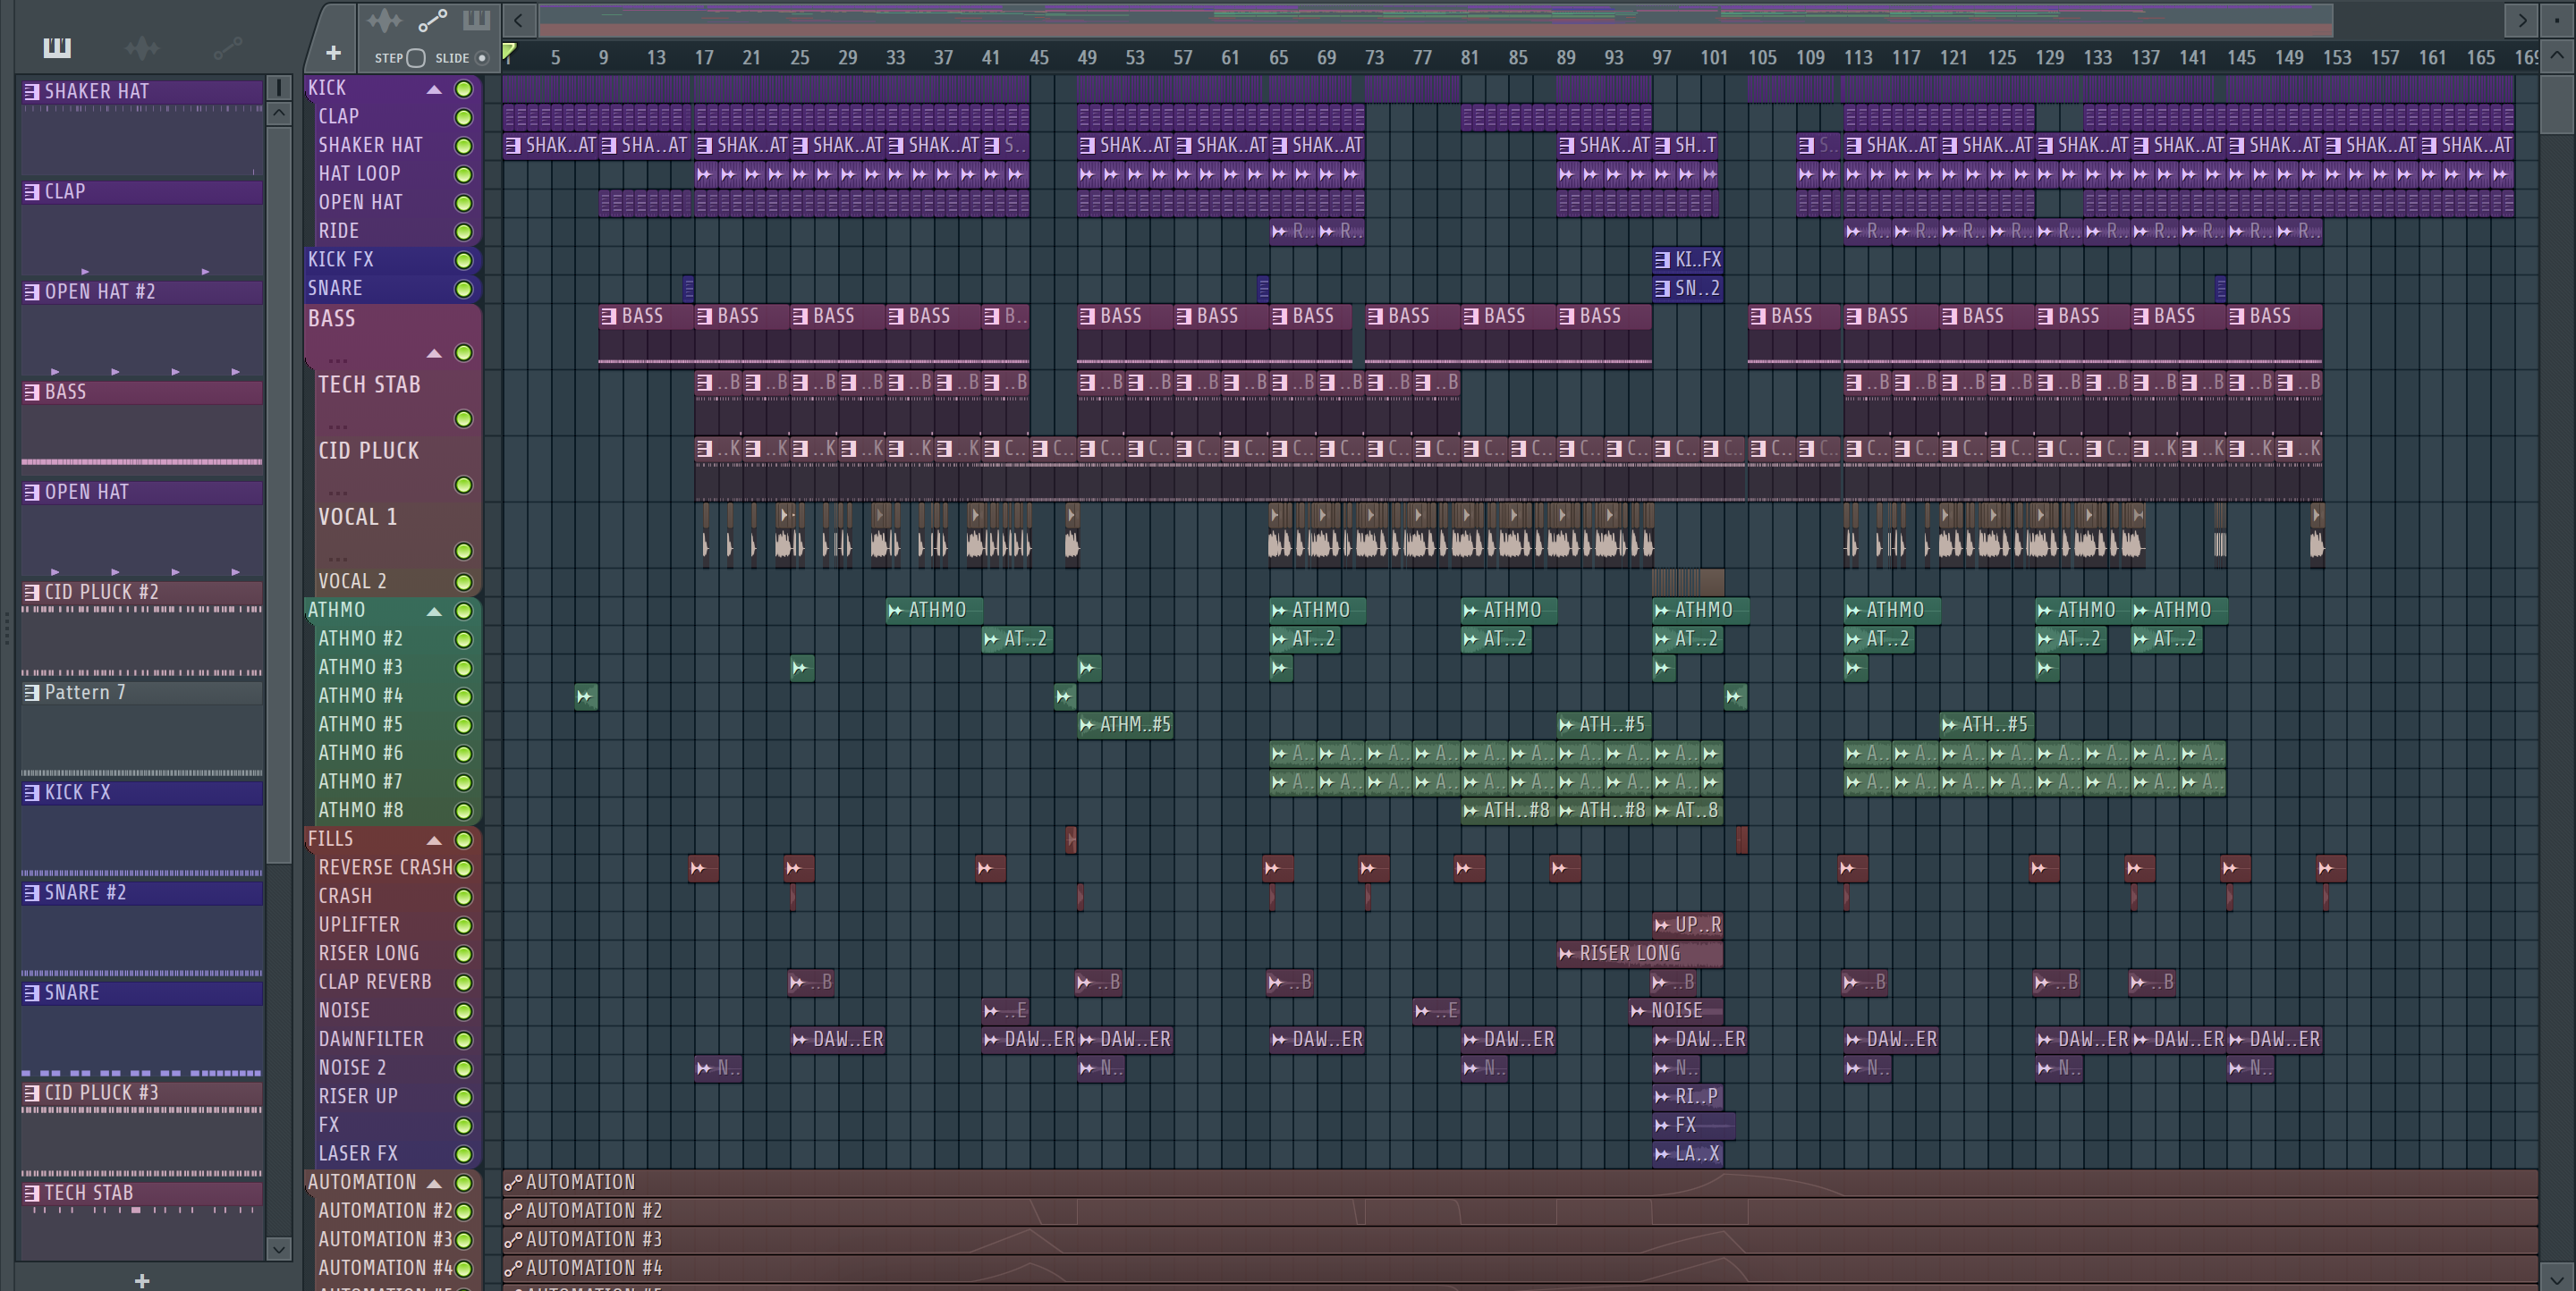Select SHAKER HAT pattern in picker
This screenshot has width=2576, height=1291.
[142, 92]
